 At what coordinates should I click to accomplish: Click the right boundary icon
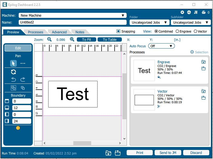tap(7, 121)
